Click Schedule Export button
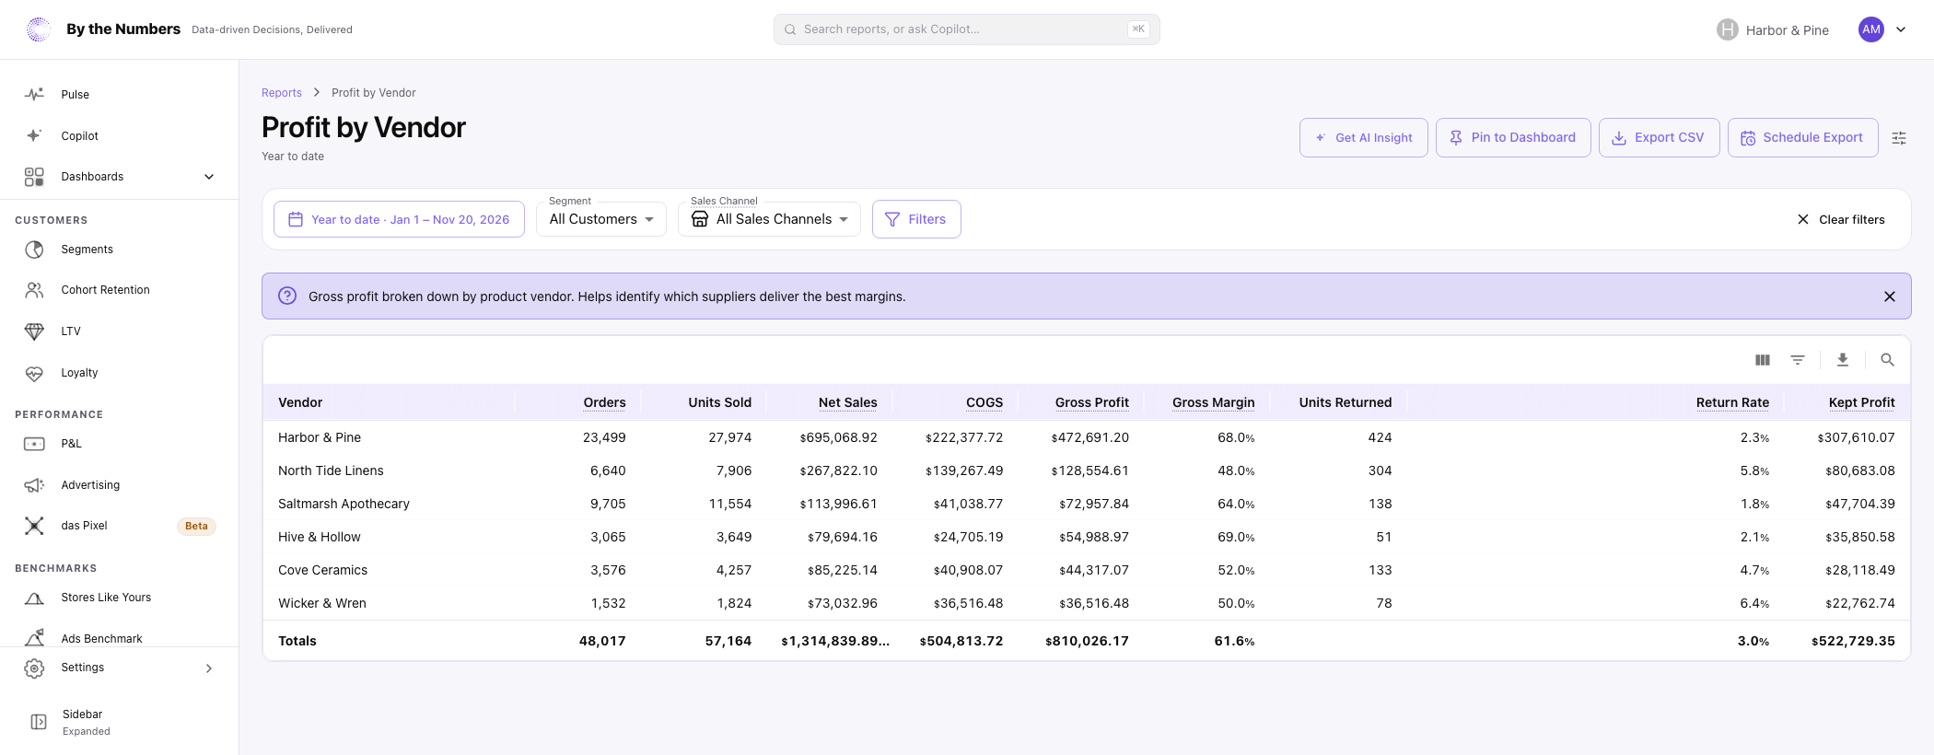Viewport: 1934px width, 755px height. (1803, 137)
